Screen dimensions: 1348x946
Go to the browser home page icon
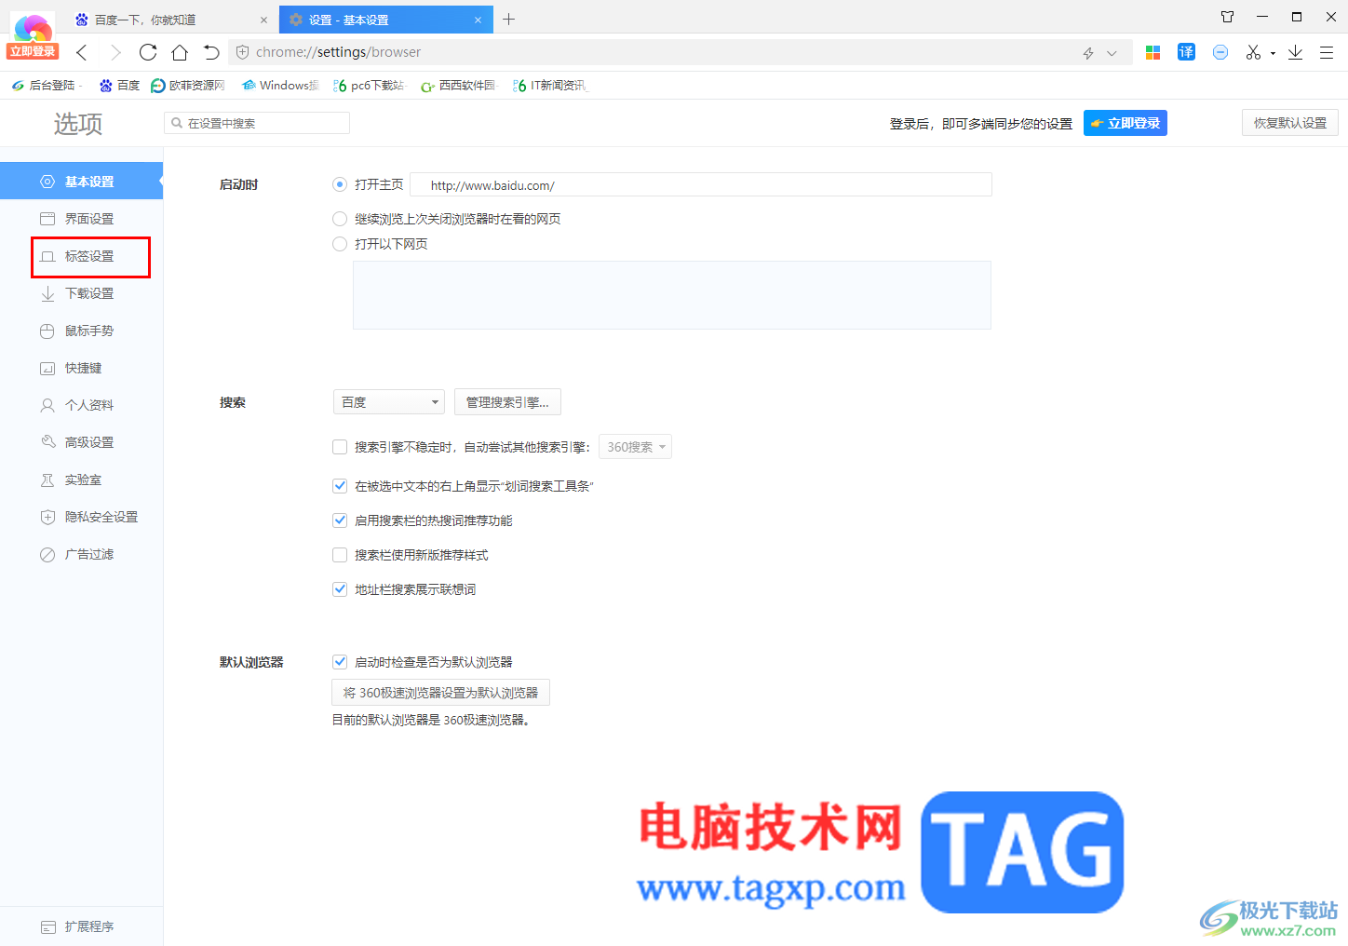coord(180,52)
